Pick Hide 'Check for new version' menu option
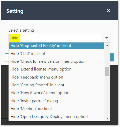 pos(56,61)
